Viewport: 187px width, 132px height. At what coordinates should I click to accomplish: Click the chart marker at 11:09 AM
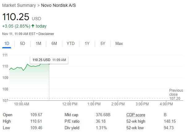tap(49, 64)
